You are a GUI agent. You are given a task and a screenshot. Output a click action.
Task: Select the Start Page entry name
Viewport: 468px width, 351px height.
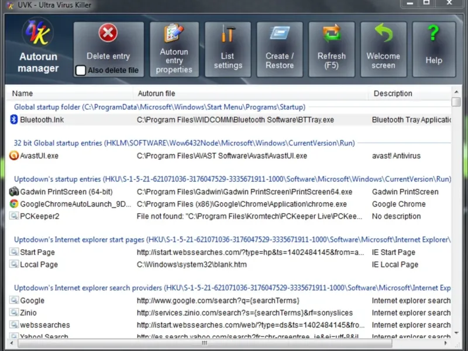(x=37, y=253)
